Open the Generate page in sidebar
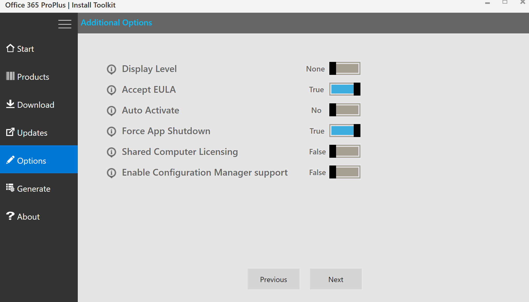Screen dimensions: 529x302 (33, 189)
